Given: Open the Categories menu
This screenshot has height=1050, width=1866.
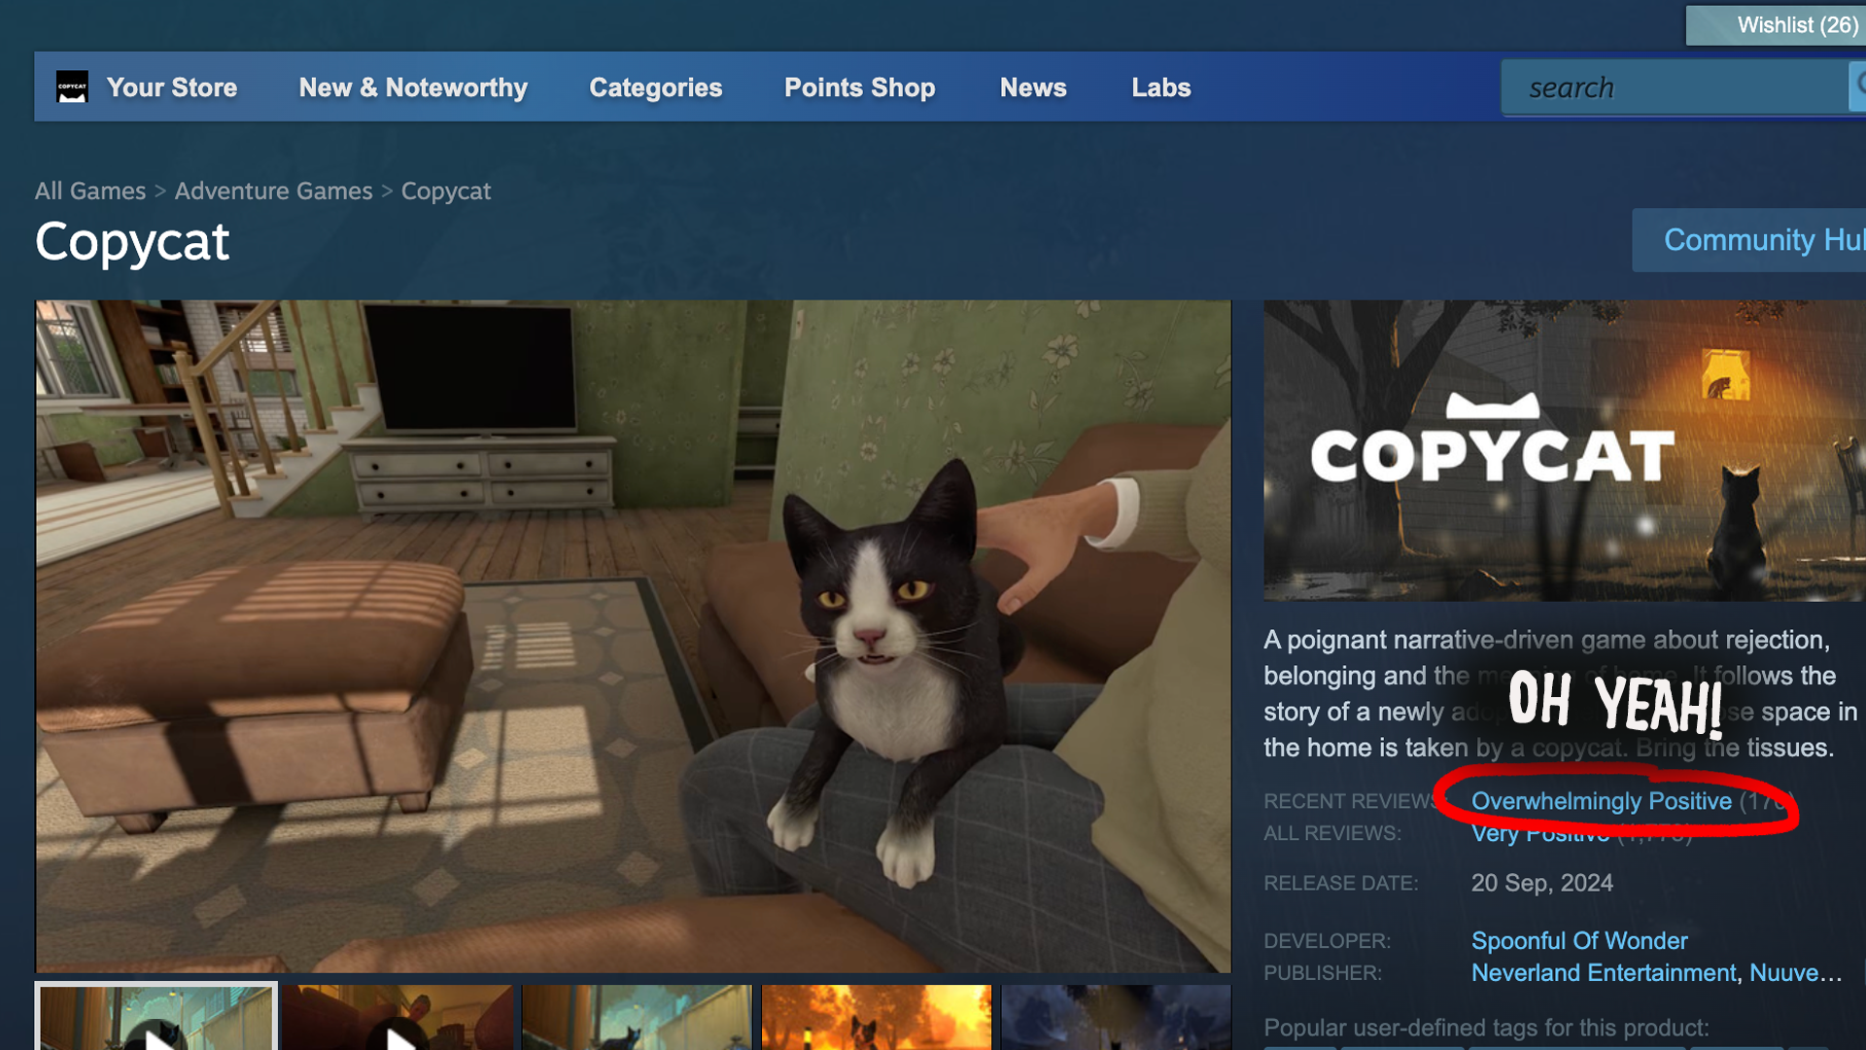Looking at the screenshot, I should click(x=656, y=87).
